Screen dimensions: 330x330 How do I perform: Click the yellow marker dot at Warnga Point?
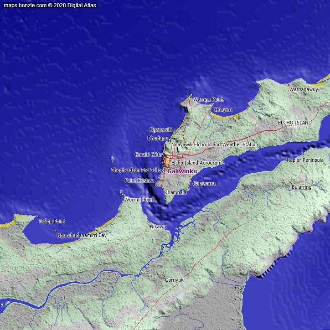point(191,95)
